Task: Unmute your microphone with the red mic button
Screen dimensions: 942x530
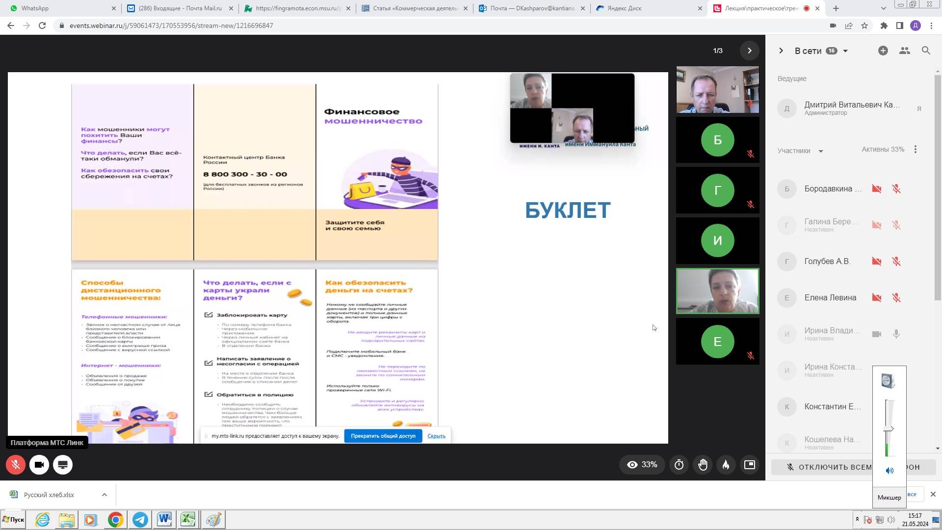Action: [x=16, y=465]
